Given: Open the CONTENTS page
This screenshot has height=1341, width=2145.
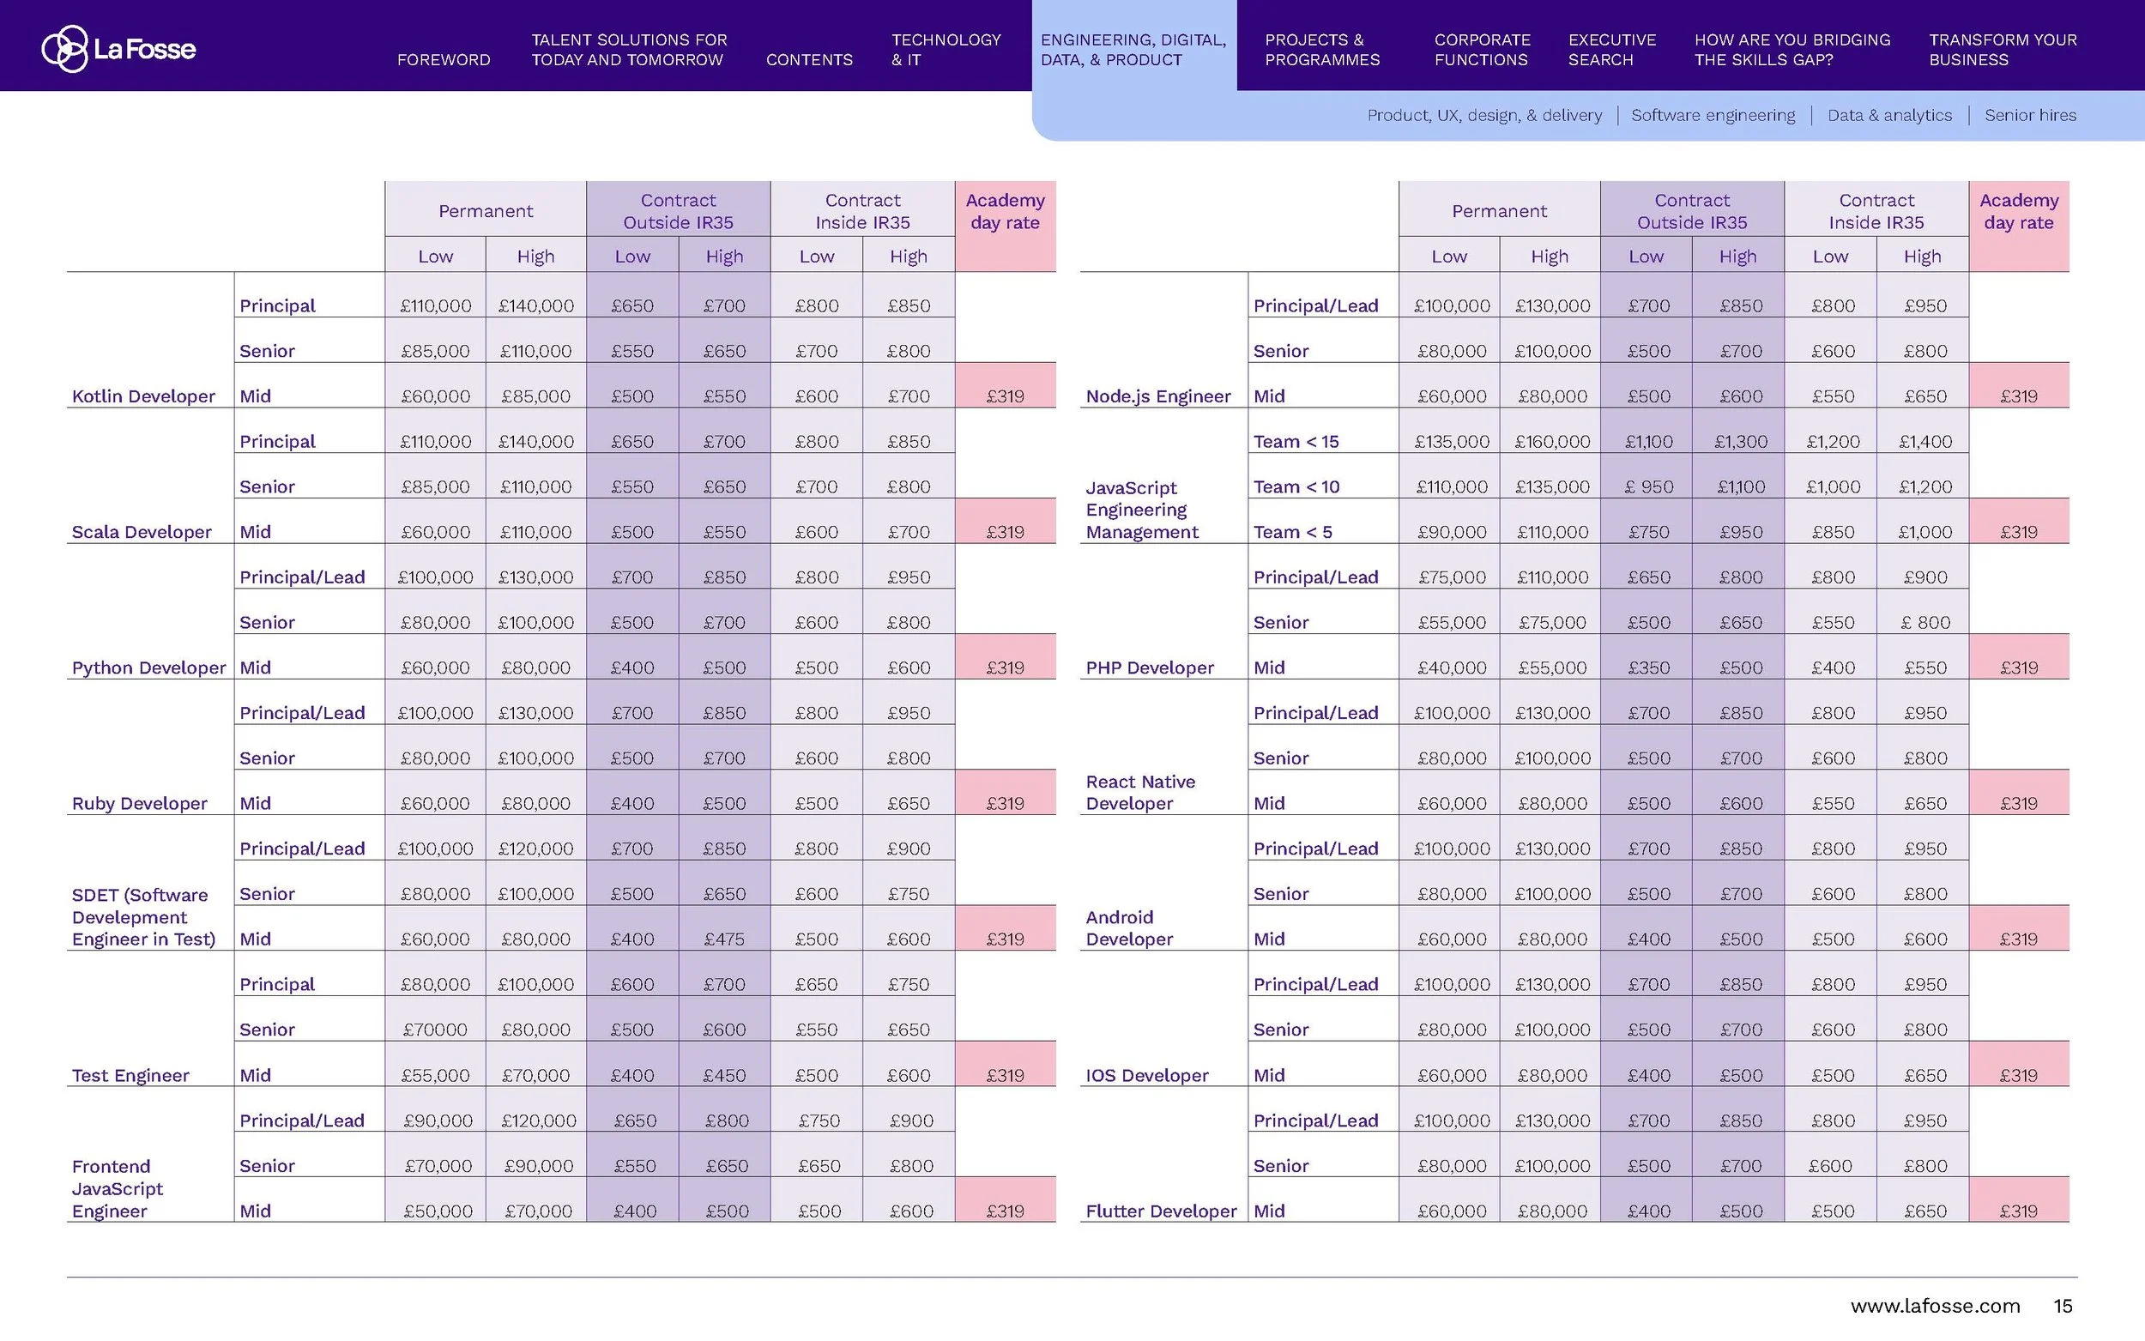Looking at the screenshot, I should [809, 59].
